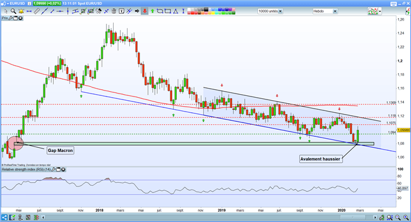Click the Prix panel label
The image size is (411, 222).
coord(5,18)
